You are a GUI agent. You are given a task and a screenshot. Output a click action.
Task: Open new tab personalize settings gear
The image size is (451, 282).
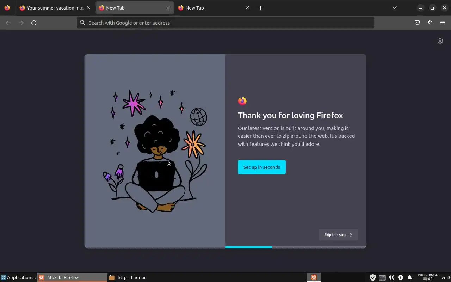440,41
